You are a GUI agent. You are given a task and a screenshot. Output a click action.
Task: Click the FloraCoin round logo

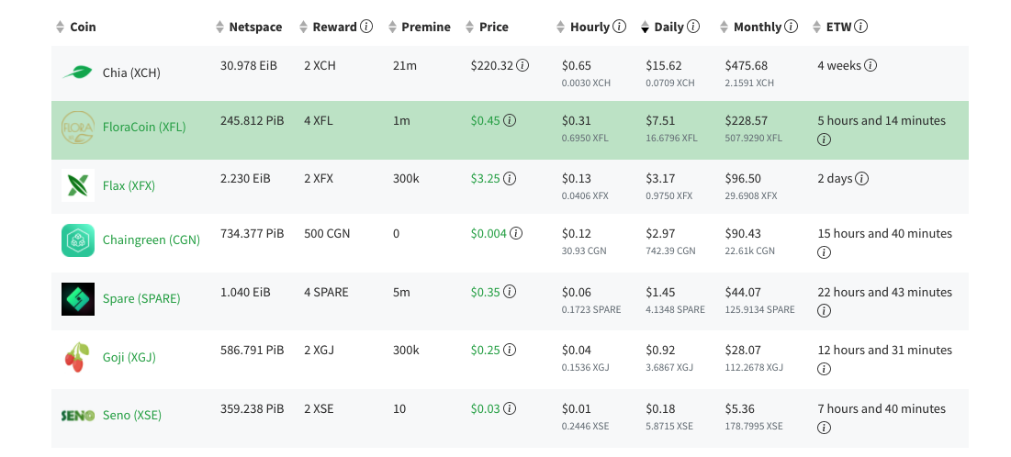[x=77, y=127]
